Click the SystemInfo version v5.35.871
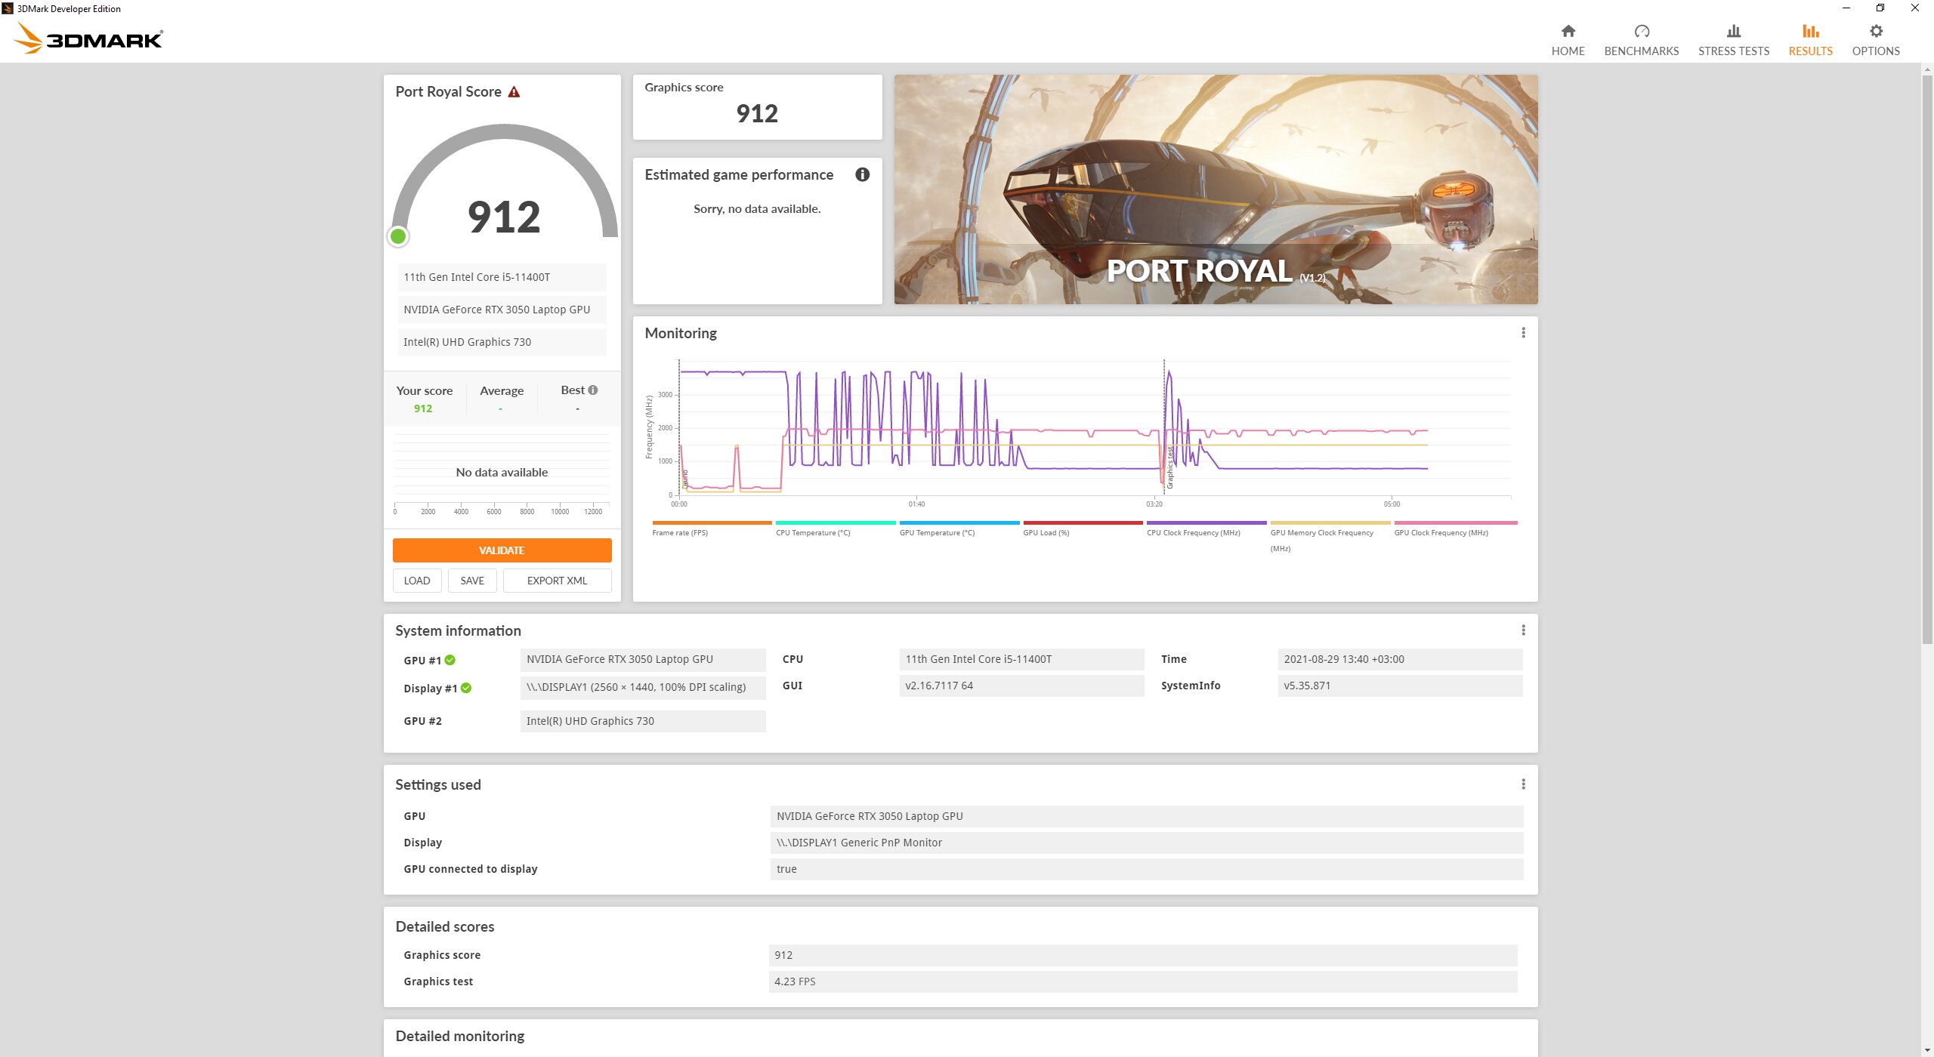This screenshot has height=1057, width=1934. (1400, 686)
